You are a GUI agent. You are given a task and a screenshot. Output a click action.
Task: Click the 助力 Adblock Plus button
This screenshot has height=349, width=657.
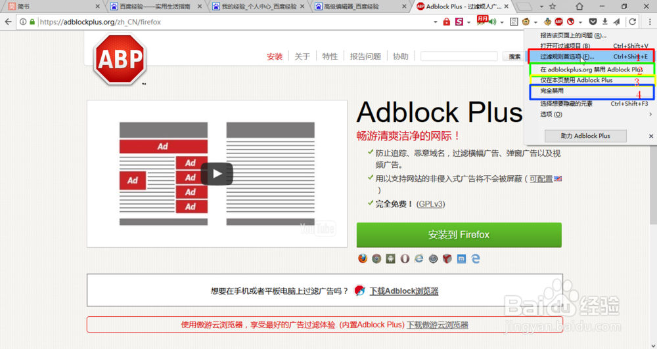point(585,136)
